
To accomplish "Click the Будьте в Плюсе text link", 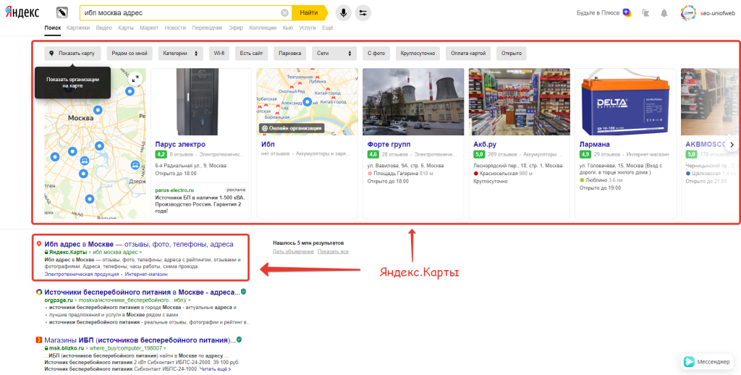I will click(598, 13).
